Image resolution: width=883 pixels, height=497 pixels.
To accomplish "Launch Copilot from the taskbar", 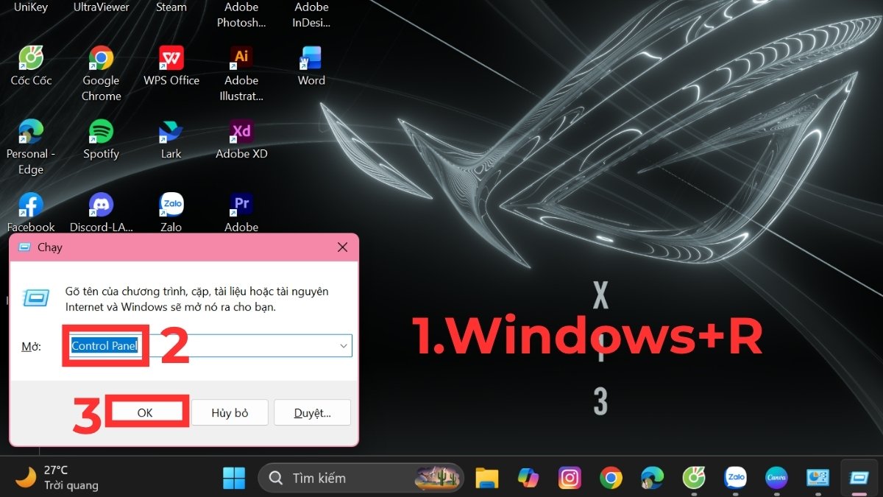I will click(528, 478).
